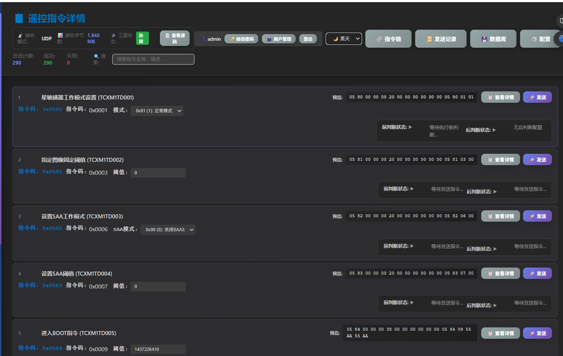Click 修改密码 change password key button

[241, 39]
